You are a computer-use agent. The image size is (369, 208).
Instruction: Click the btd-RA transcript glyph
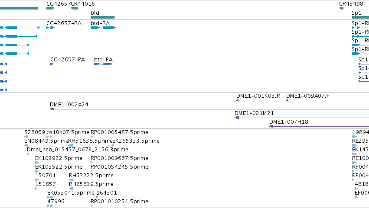coord(103,28)
